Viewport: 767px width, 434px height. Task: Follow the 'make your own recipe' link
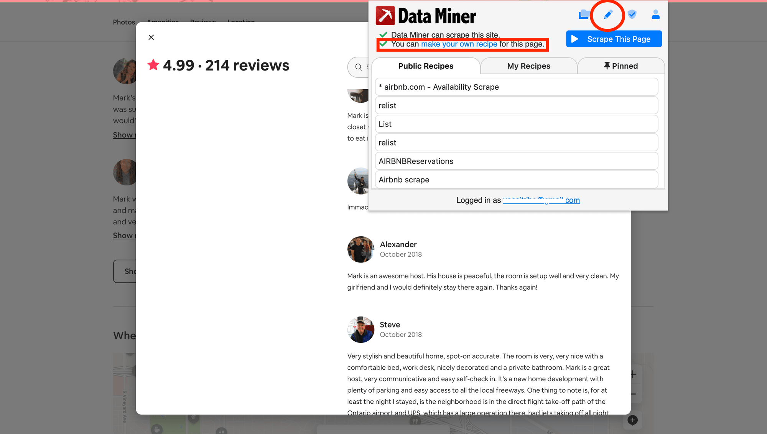pyautogui.click(x=459, y=44)
